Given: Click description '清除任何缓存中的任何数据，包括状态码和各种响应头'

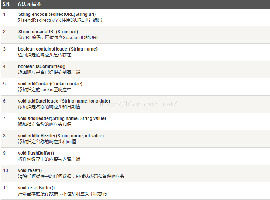Looking at the screenshot, I should 71,176.
